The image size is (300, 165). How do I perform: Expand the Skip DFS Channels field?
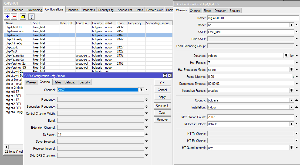click(x=147, y=155)
